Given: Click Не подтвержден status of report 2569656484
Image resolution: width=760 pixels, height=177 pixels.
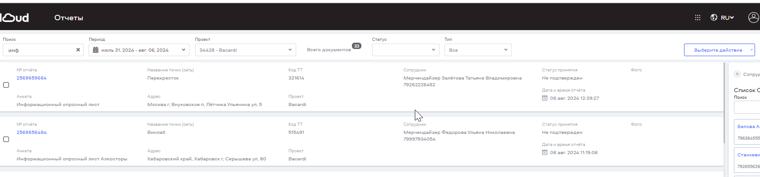Looking at the screenshot, I should click(562, 132).
